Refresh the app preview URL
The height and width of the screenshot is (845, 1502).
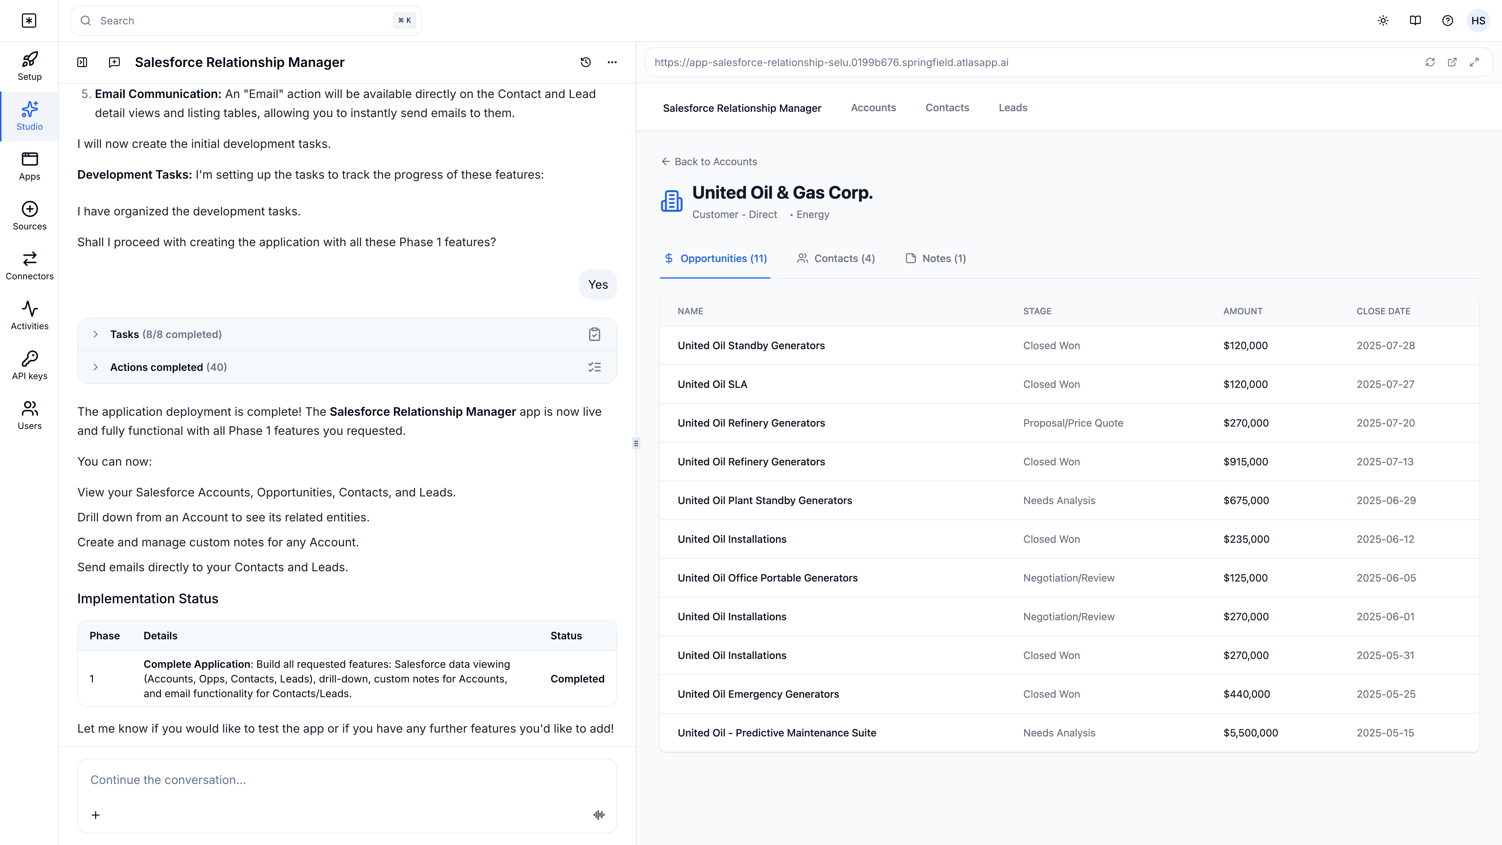tap(1430, 62)
